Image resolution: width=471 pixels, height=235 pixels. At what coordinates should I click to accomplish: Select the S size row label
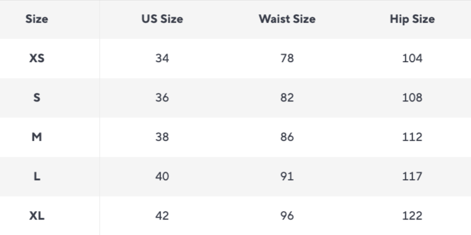37,98
